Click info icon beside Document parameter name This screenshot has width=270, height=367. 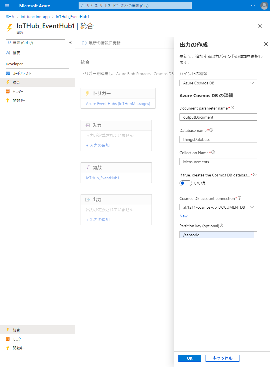232,108
